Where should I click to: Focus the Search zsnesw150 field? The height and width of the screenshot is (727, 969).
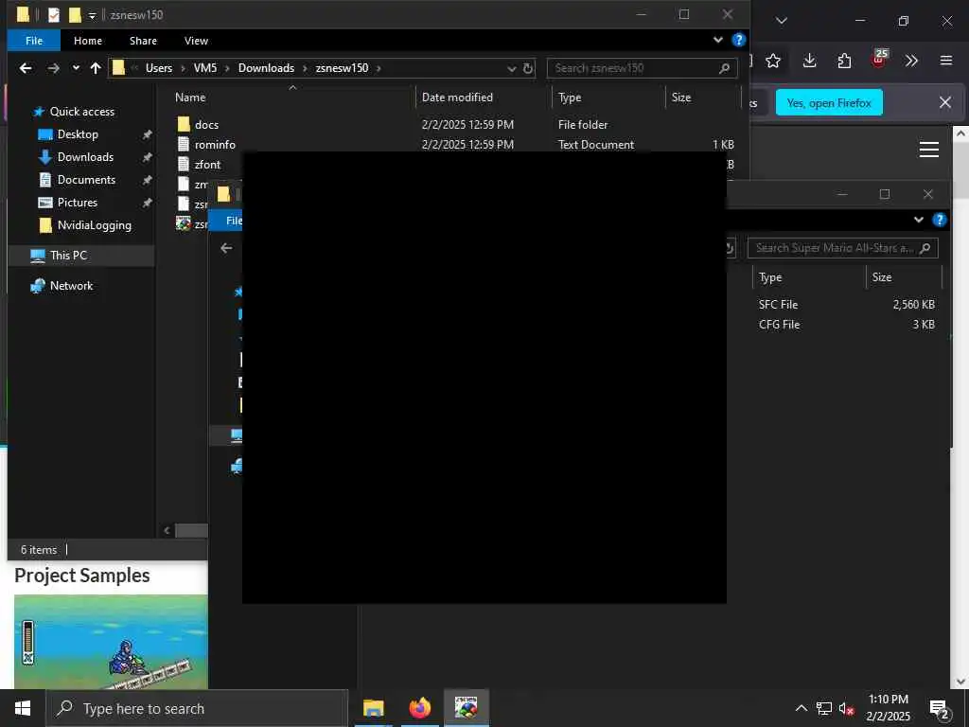[x=642, y=68]
